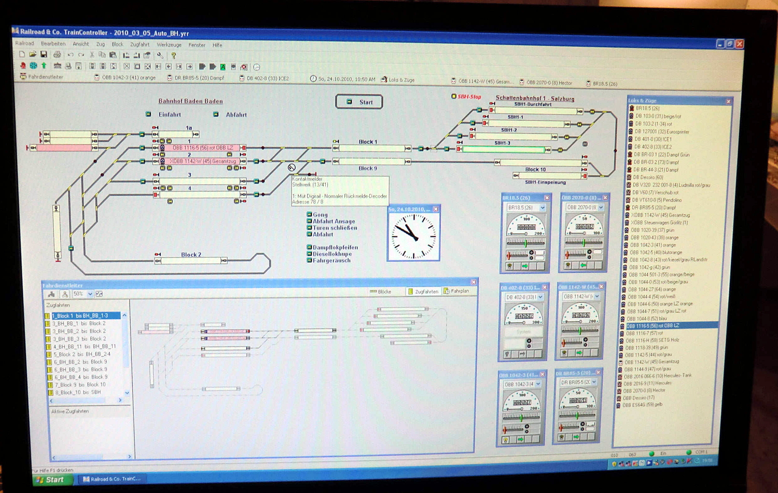Screen dimensions: 778x493
Task: Click the yellow question mark help icon
Action: tap(174, 56)
